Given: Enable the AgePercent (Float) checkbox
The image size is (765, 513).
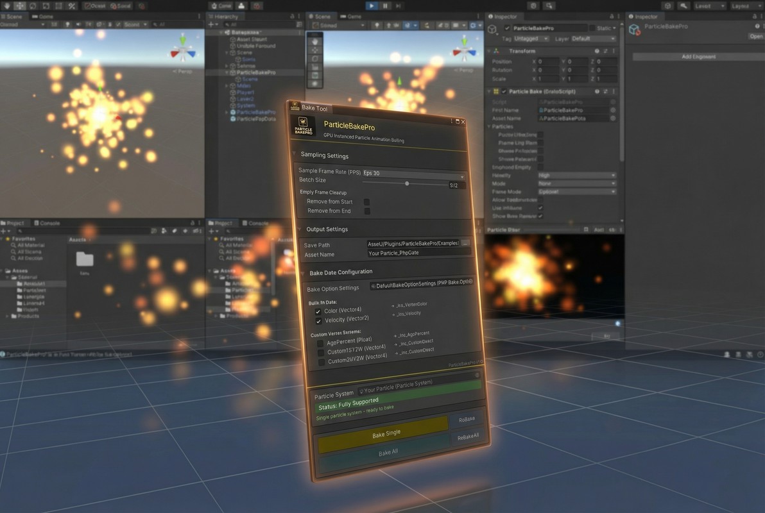Looking at the screenshot, I should click(x=320, y=344).
